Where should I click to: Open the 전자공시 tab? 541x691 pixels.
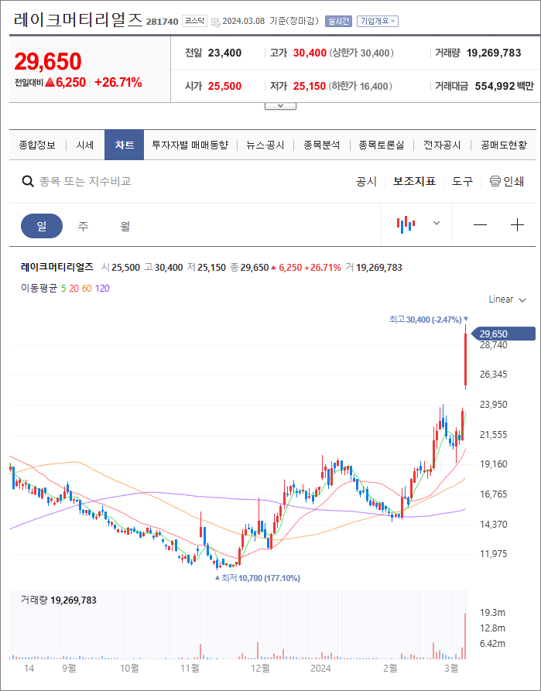[442, 145]
